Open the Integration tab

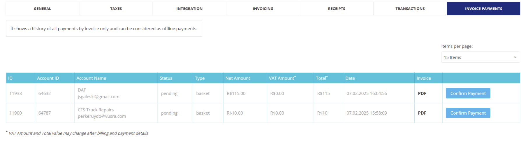pyautogui.click(x=189, y=9)
